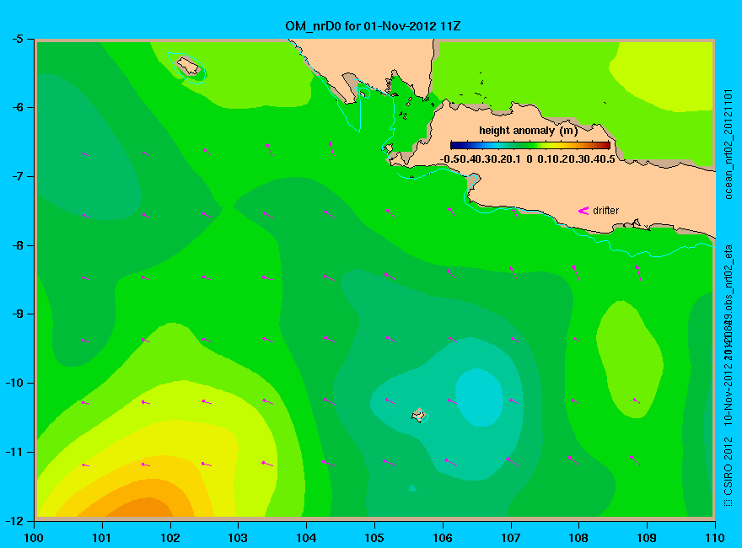Click the y-axis label -10
The image size is (742, 548).
pos(14,383)
